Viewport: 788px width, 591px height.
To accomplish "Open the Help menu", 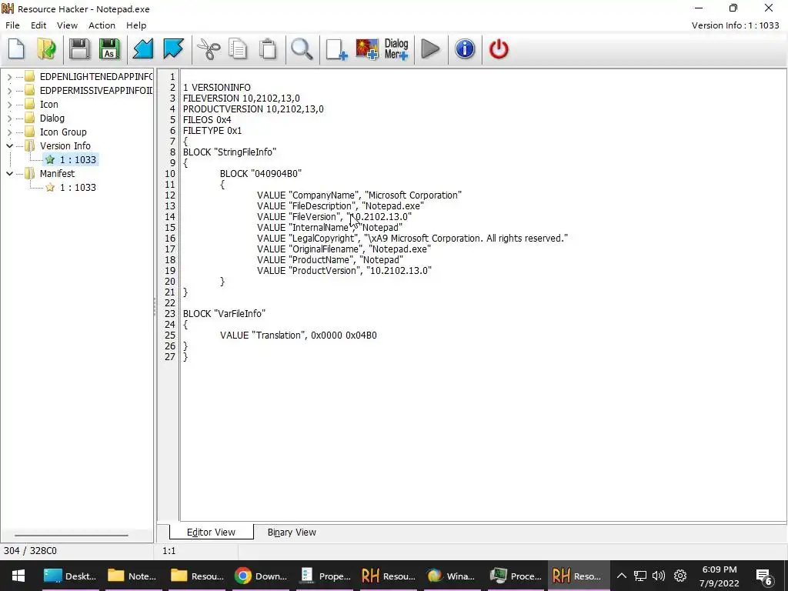I will click(x=135, y=25).
